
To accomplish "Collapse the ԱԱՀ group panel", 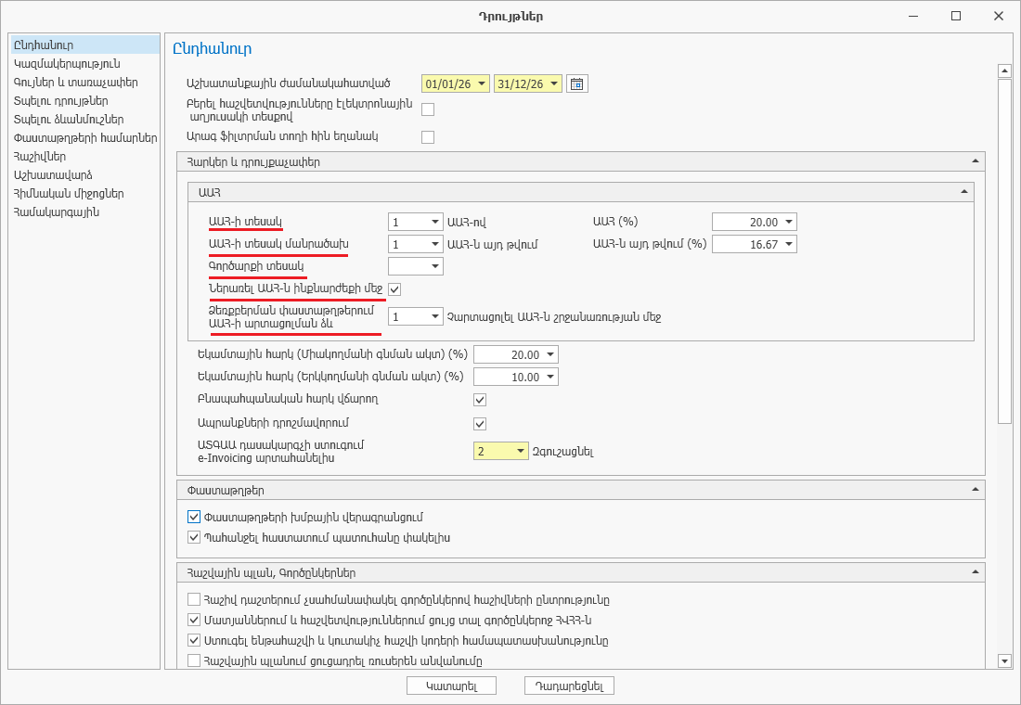I will pyautogui.click(x=963, y=191).
